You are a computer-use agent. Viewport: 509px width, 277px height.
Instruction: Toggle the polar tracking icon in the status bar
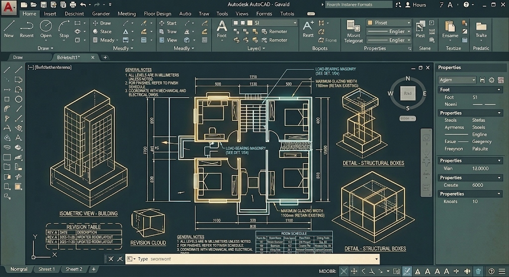pos(372,271)
